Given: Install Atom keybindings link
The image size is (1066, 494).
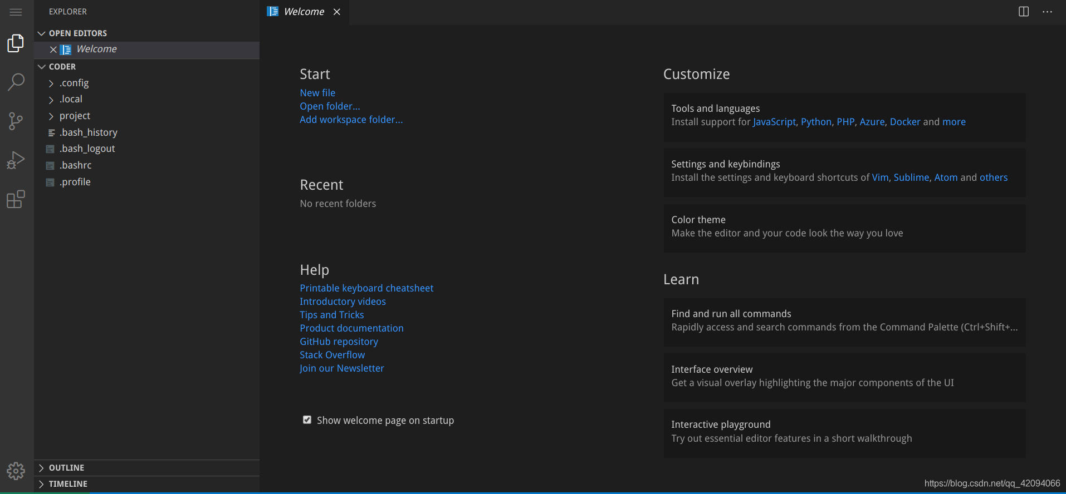Looking at the screenshot, I should tap(946, 177).
